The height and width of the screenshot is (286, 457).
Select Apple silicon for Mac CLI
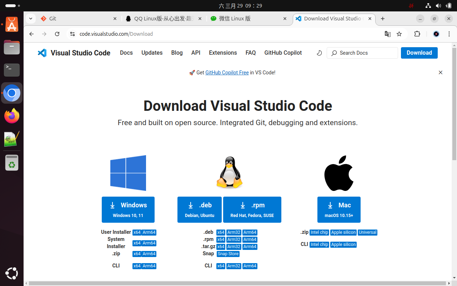point(343,245)
